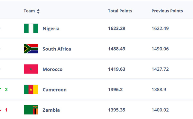Screen dimensions: 193x119
Task: Click the green rank change number for Cameroon
Action: coord(6,90)
